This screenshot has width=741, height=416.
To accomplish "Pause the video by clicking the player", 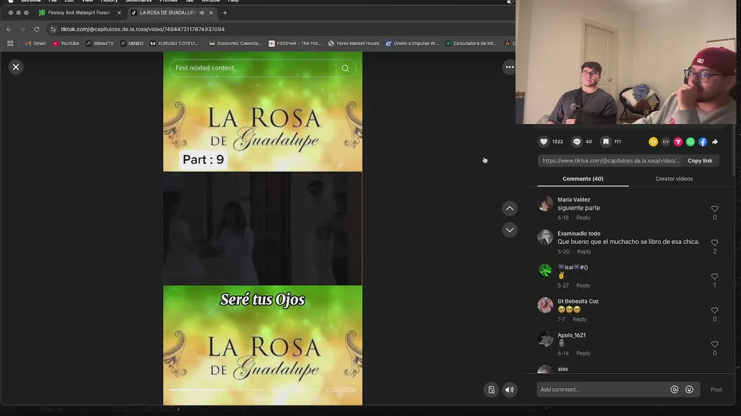I will click(x=262, y=228).
